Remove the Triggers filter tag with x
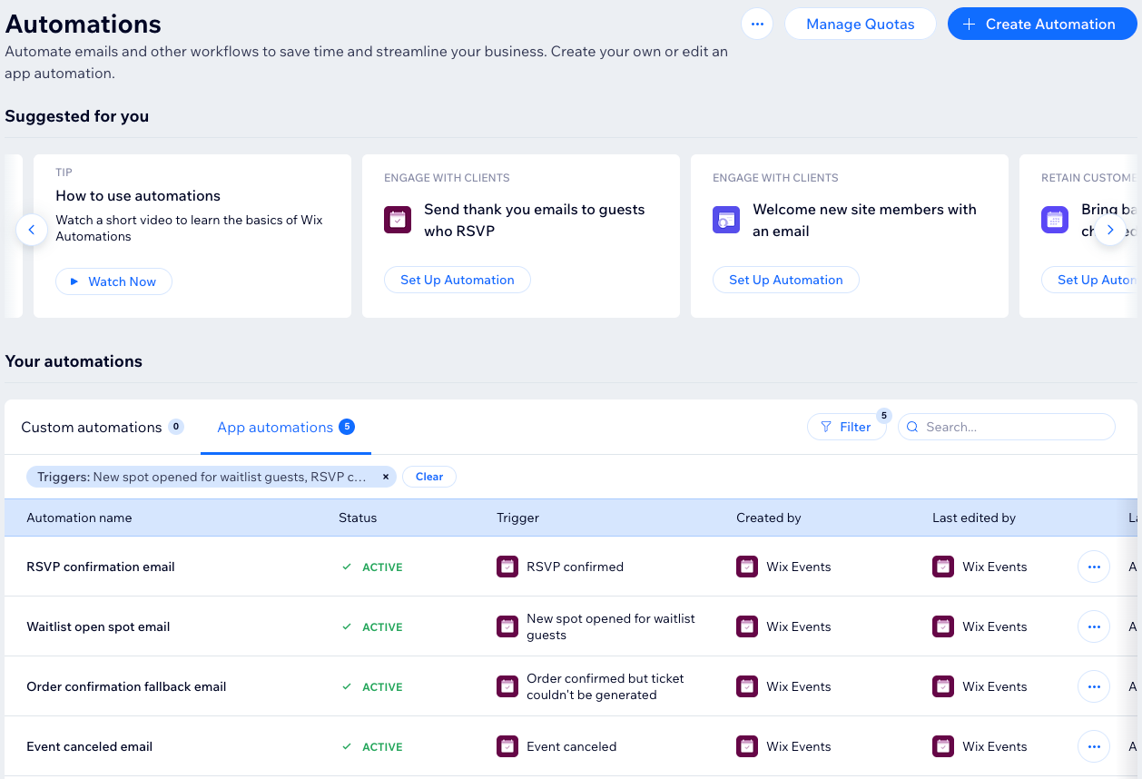1142x779 pixels. click(x=385, y=477)
